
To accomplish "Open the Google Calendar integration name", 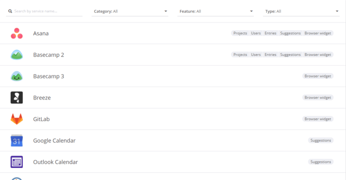I will point(54,141).
